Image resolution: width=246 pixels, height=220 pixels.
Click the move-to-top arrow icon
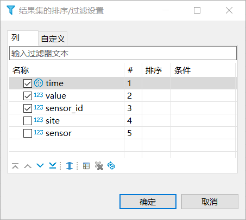pos(15,166)
